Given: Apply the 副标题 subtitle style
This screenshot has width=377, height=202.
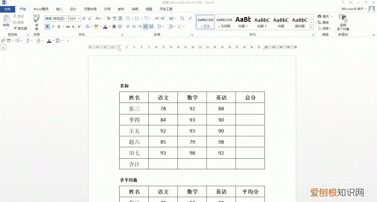Looking at the screenshot, I should click(300, 22).
